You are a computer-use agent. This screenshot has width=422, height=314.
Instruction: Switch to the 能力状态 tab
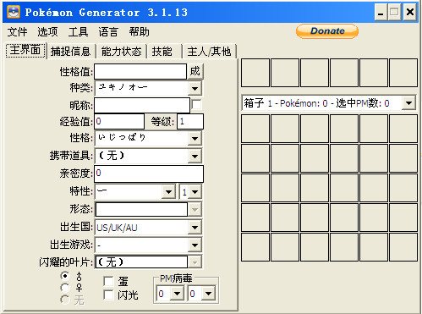121,52
